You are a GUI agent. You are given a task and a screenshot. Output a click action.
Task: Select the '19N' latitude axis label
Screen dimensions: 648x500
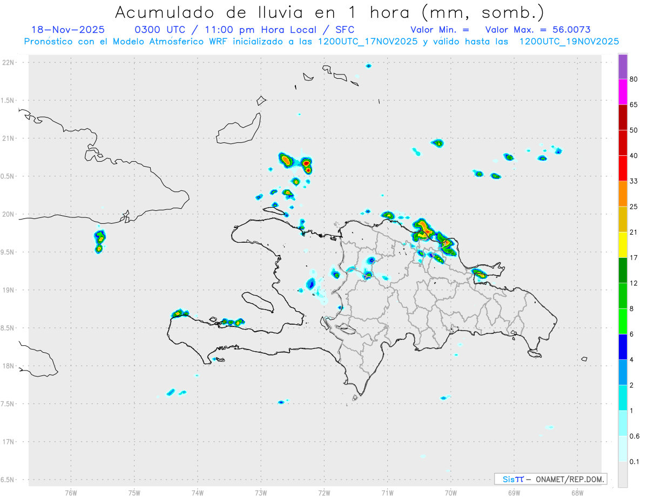click(8, 290)
